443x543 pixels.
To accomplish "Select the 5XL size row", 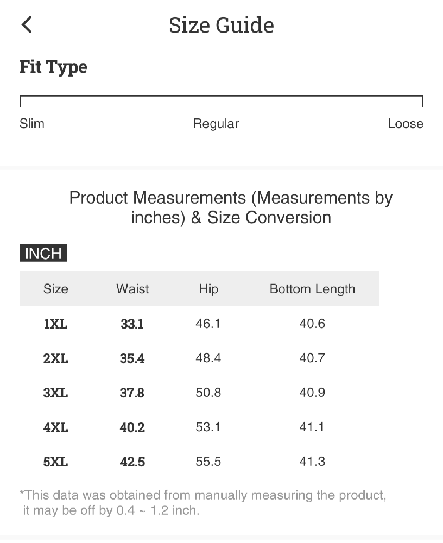I will point(55,463).
